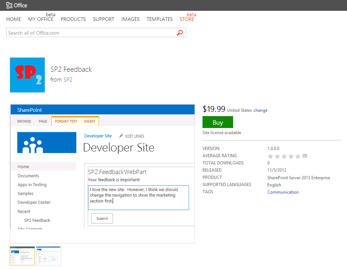Click the $19.99 price text
This screenshot has height=269, width=347.
click(214, 109)
